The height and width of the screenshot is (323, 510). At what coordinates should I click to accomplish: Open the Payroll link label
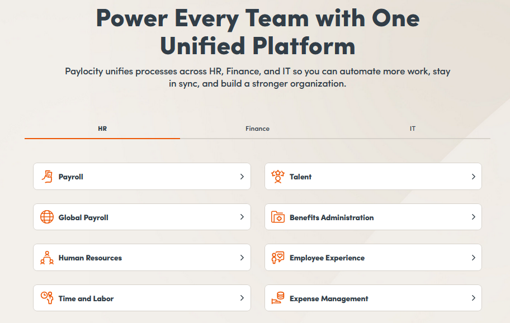(71, 177)
